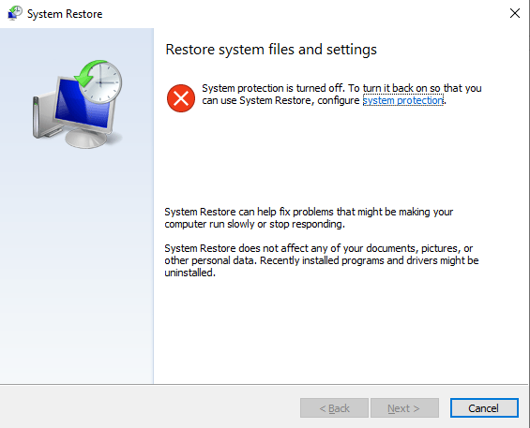The height and width of the screenshot is (428, 530).
Task: Click the green curved arrow on the clock
Action: click(x=88, y=73)
